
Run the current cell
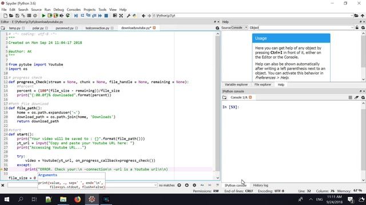50,15
